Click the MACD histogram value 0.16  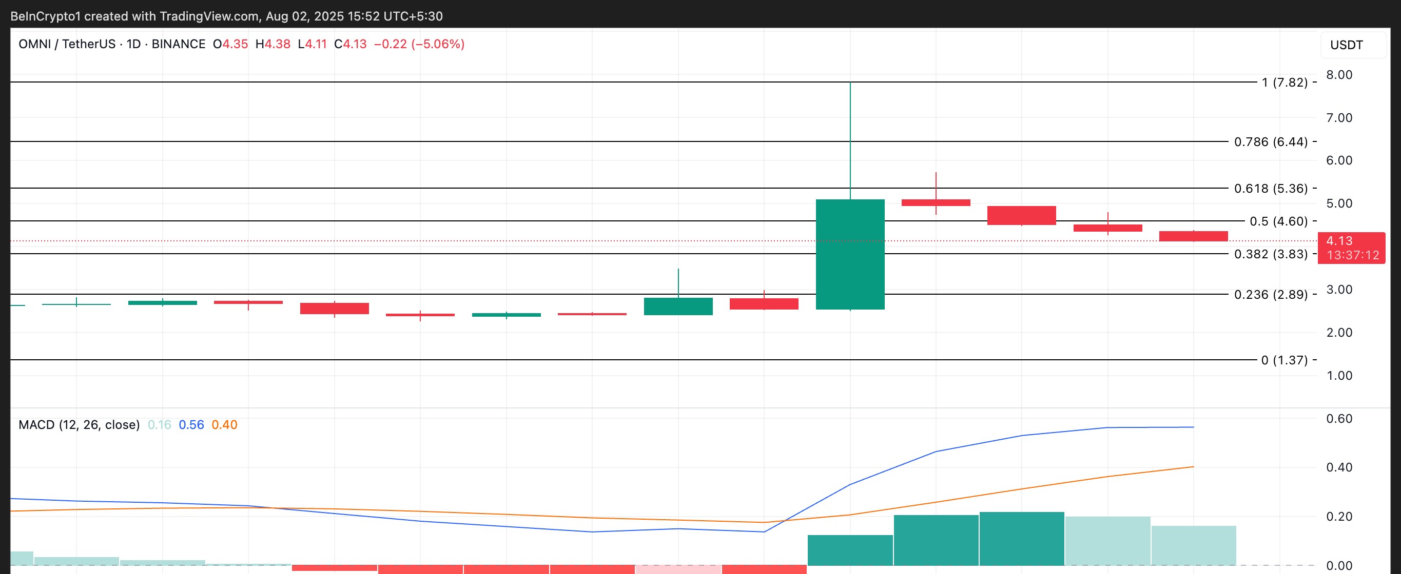click(160, 425)
